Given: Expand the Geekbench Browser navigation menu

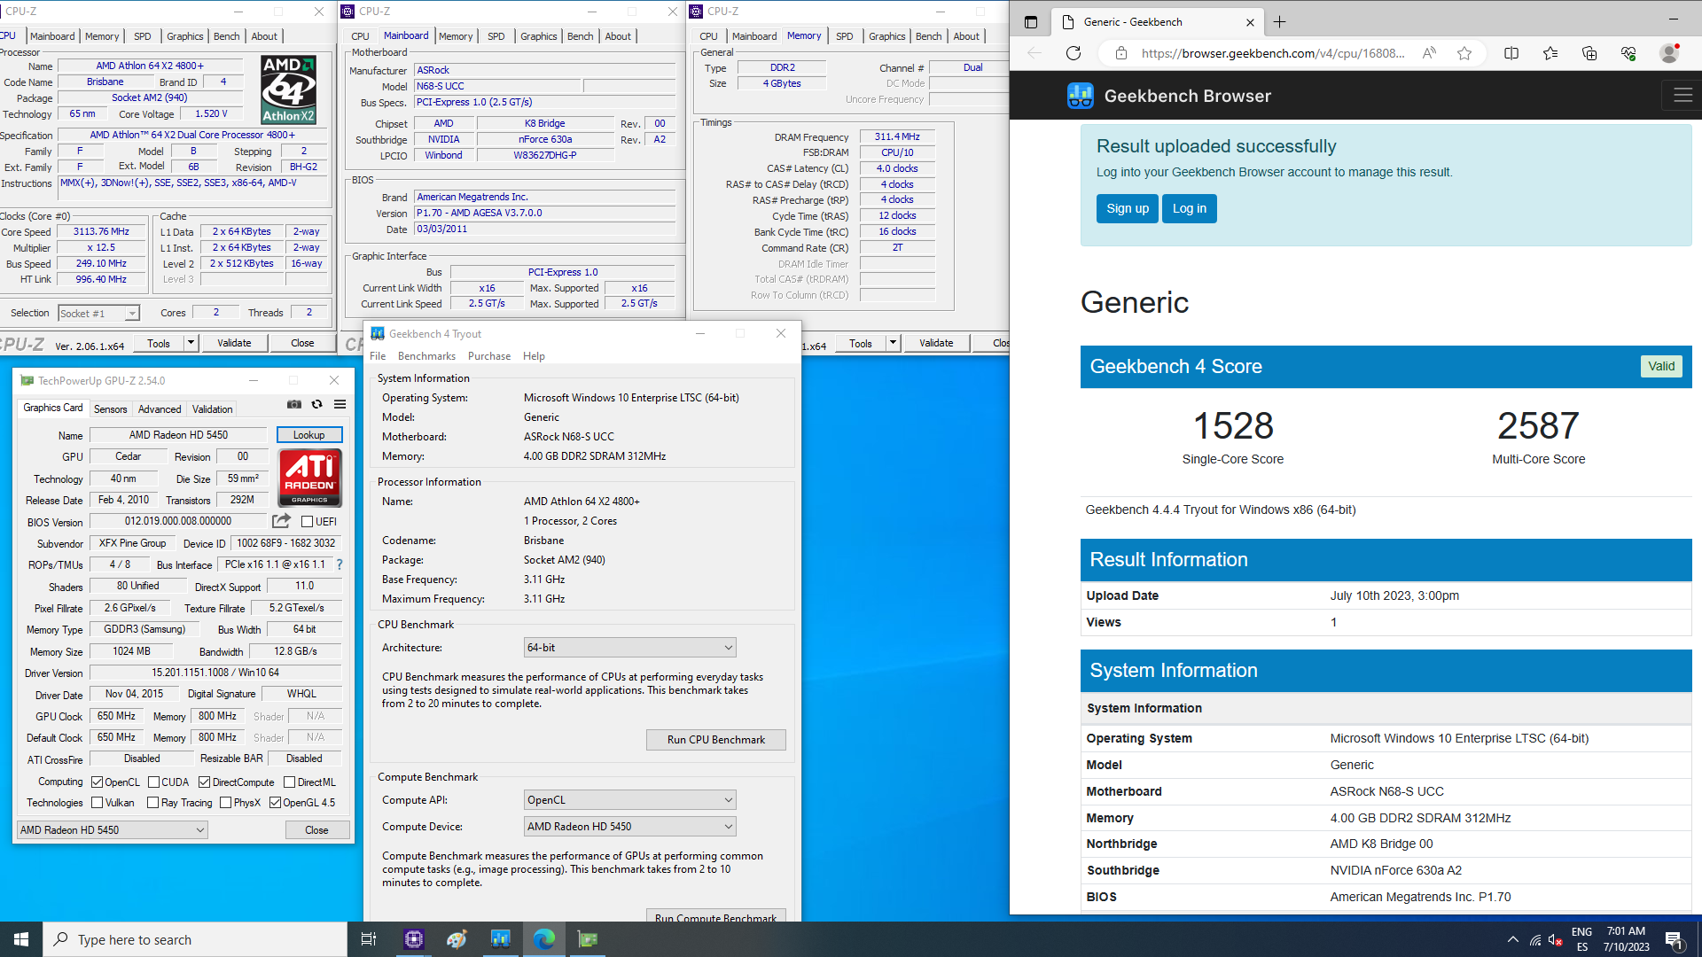Looking at the screenshot, I should click(x=1682, y=96).
